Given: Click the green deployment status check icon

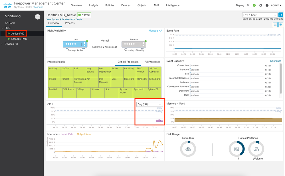Looking at the screenshot, I should (x=254, y=5).
